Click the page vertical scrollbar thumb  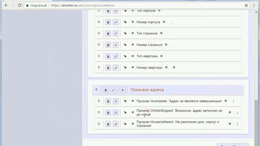pos(256,122)
